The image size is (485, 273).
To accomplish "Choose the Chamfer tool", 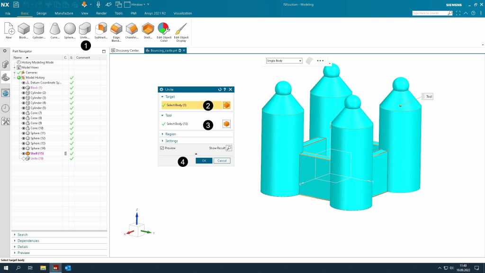I will (132, 29).
